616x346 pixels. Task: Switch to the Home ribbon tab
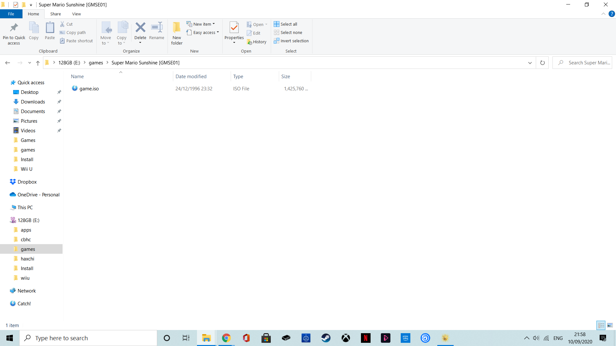click(x=33, y=14)
